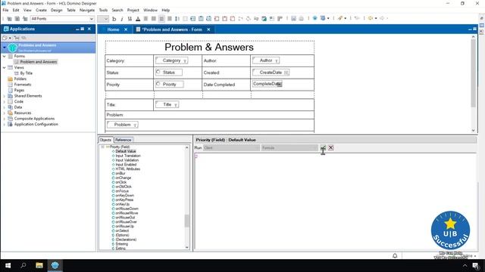The width and height of the screenshot is (485, 272).
Task: Switch to the Home tab
Action: [113, 29]
